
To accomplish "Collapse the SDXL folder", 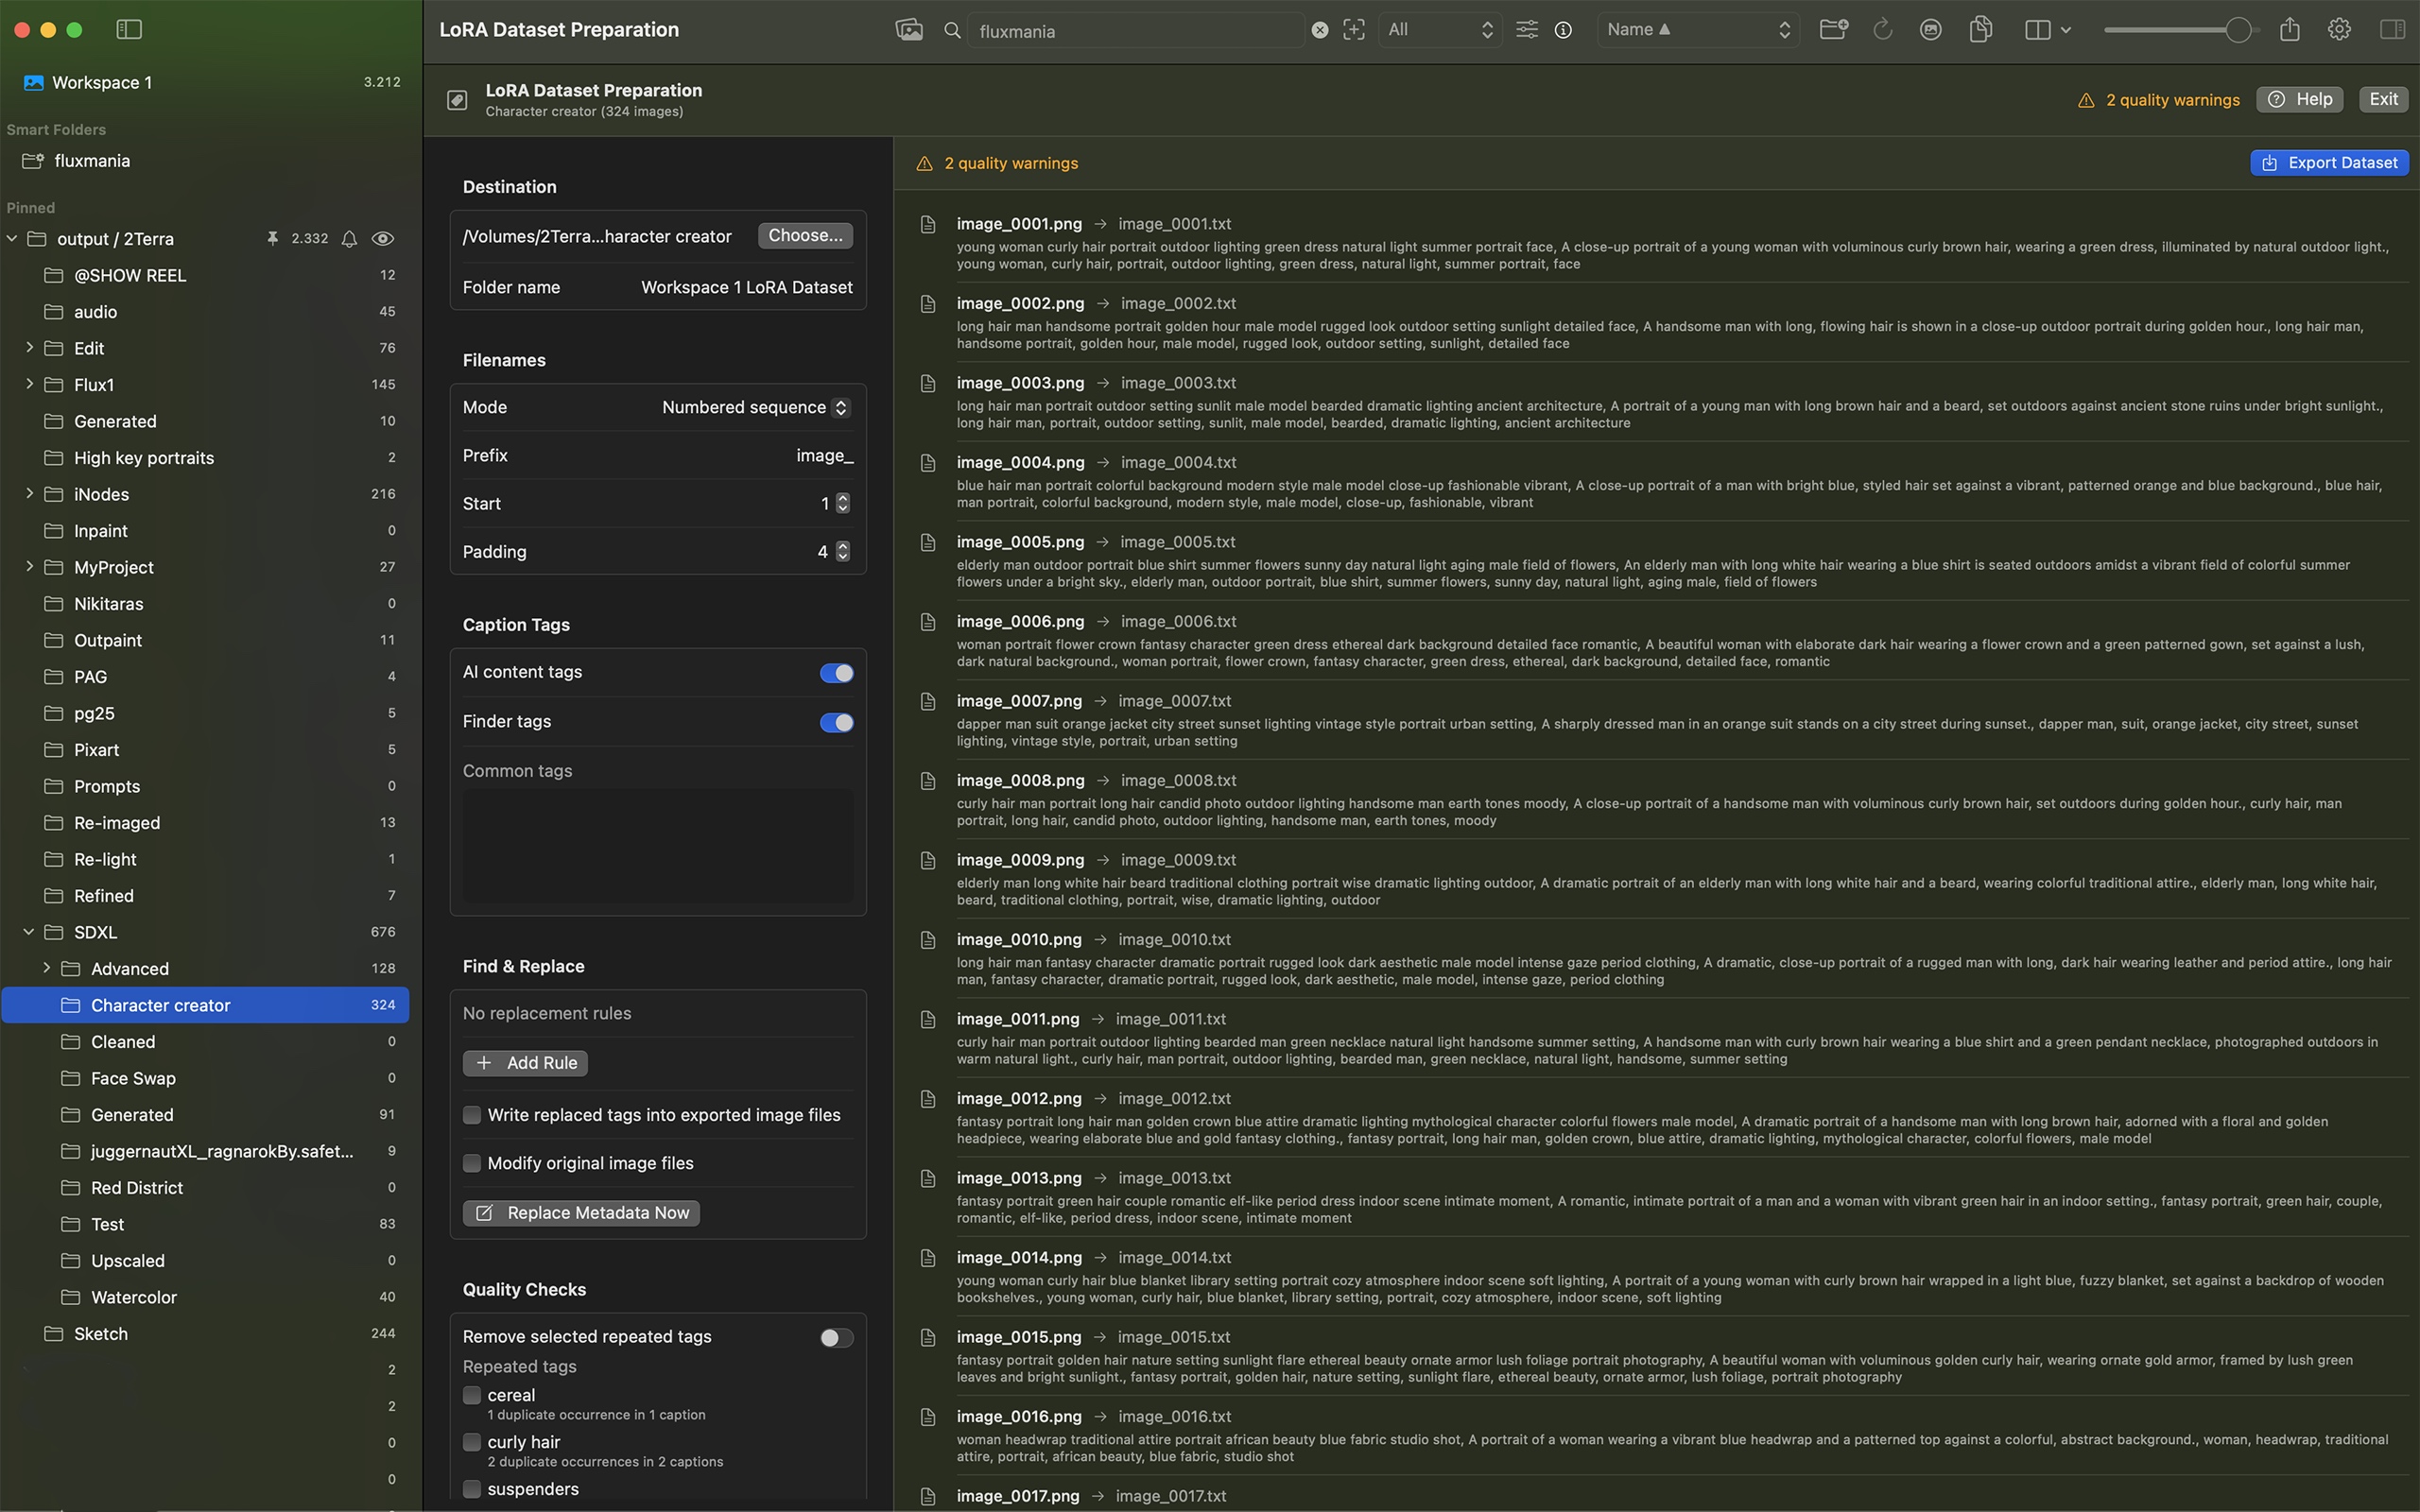I will pyautogui.click(x=29, y=932).
